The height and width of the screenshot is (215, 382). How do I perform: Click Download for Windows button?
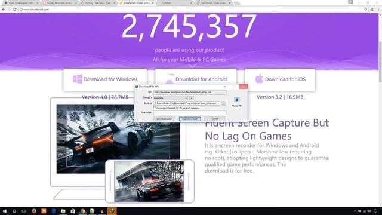[105, 79]
